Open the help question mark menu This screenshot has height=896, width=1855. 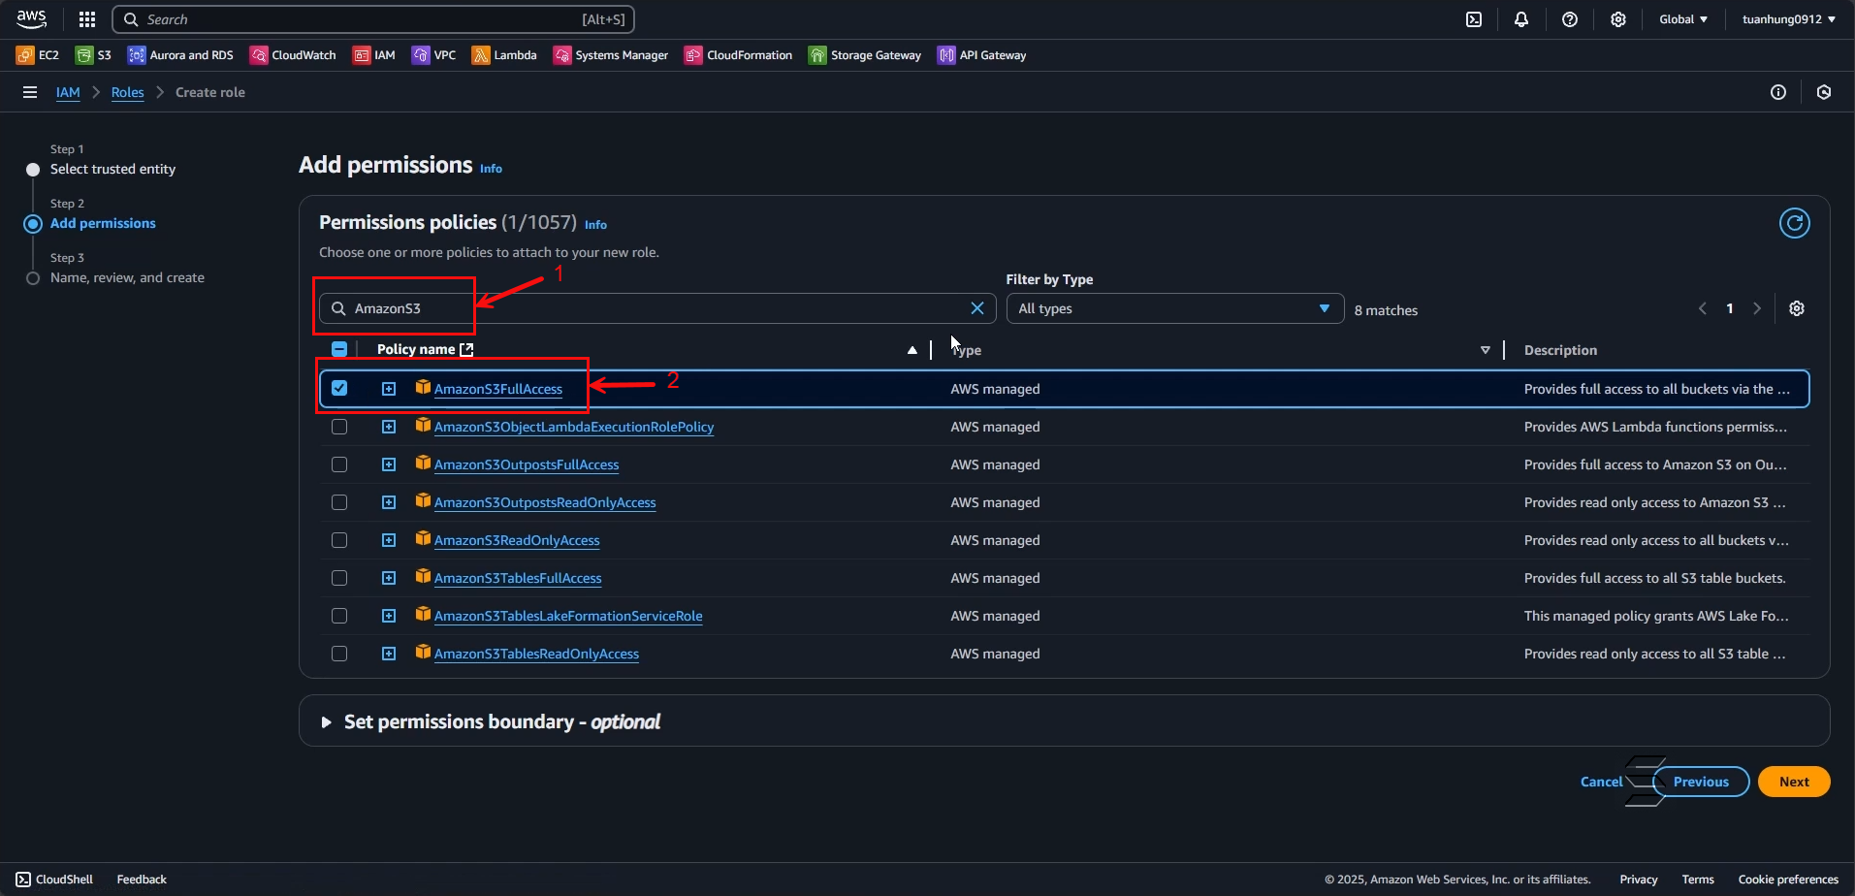click(1570, 19)
